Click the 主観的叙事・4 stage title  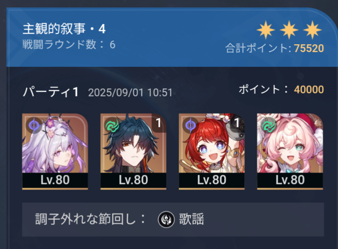(64, 29)
